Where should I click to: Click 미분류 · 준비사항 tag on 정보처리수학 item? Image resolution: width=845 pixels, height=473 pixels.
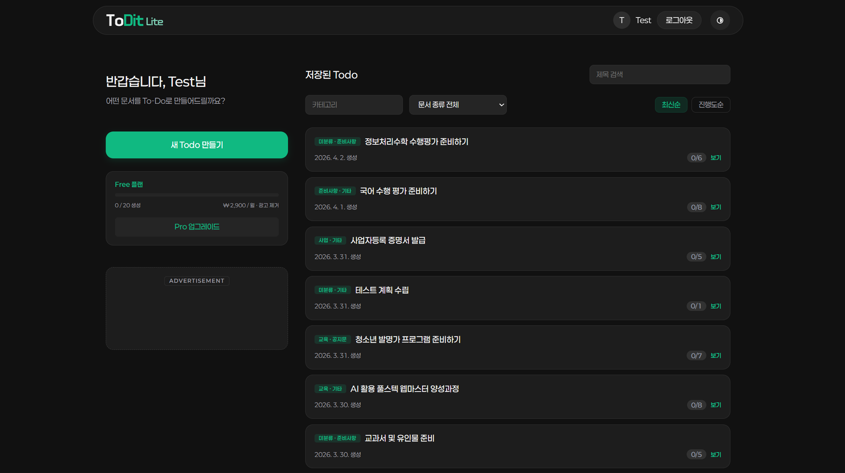(337, 141)
